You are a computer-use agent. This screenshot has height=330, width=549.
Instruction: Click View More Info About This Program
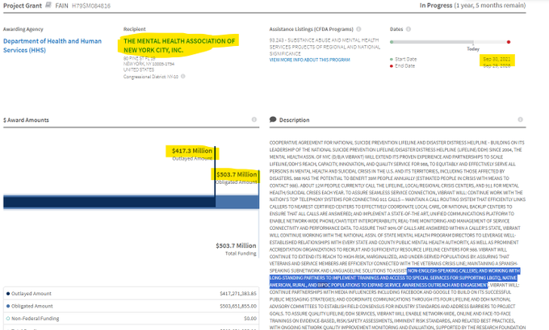[x=309, y=60]
